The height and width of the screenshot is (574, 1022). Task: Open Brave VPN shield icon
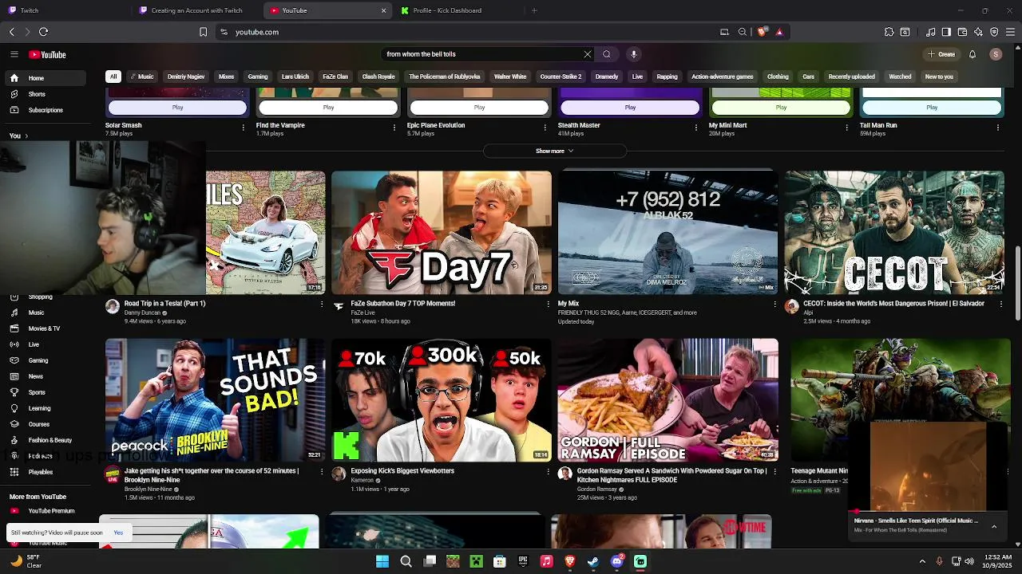[x=994, y=32]
